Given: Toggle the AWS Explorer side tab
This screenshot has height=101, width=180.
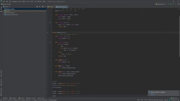Looking at the screenshot, I should tap(1, 92).
